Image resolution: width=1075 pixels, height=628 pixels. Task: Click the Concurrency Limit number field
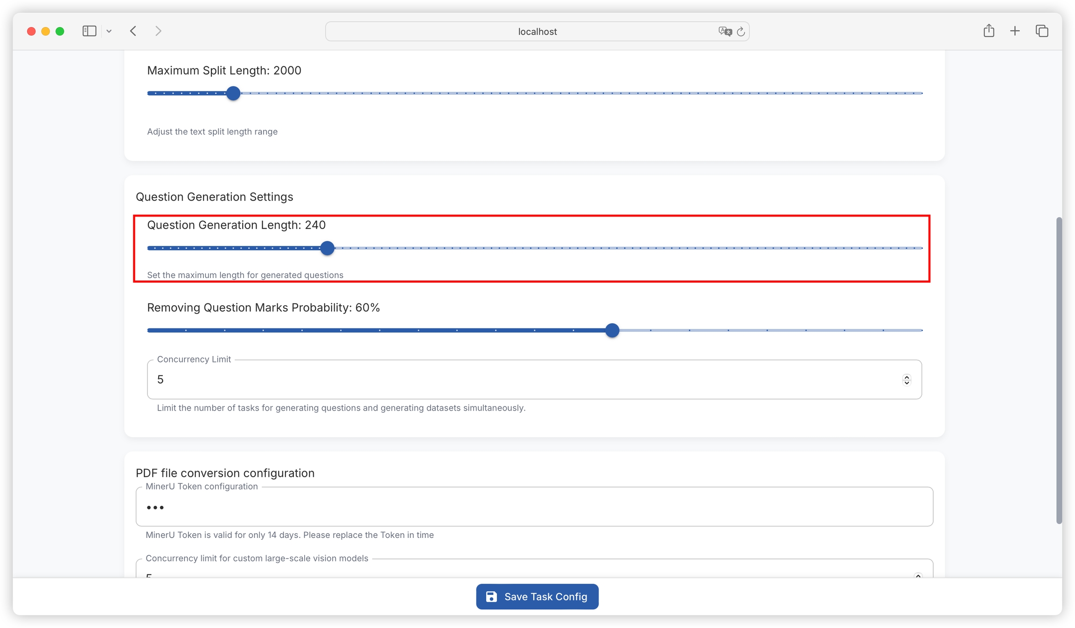click(x=513, y=379)
